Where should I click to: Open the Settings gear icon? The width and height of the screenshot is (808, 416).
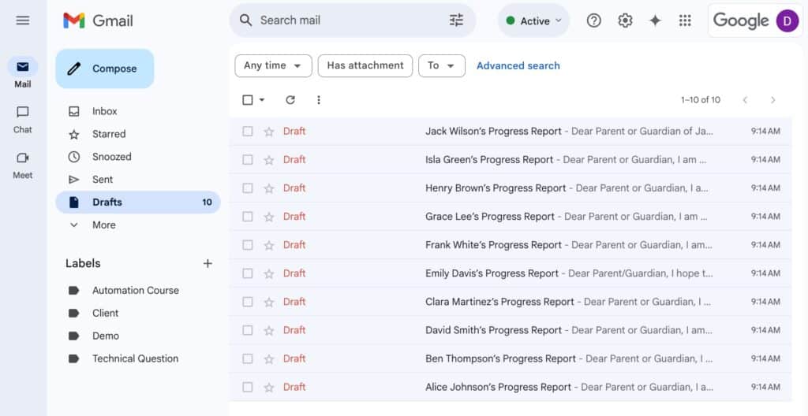click(625, 21)
